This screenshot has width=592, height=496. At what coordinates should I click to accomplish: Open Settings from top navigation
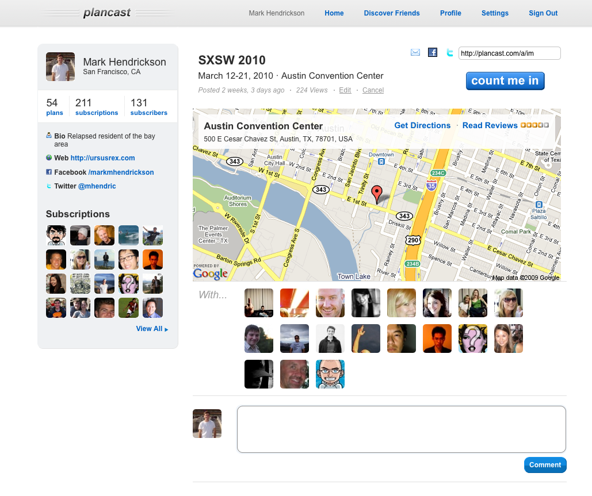click(495, 13)
